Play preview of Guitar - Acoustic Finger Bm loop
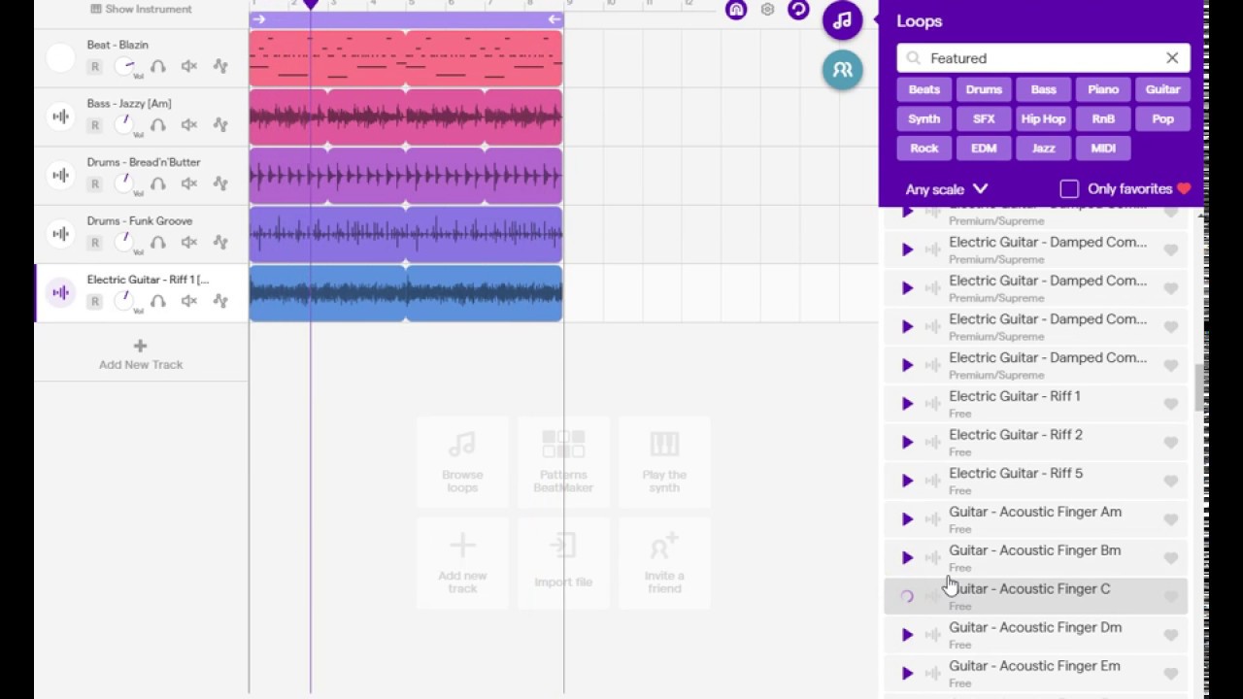Viewport: 1243px width, 699px height. [x=907, y=558]
